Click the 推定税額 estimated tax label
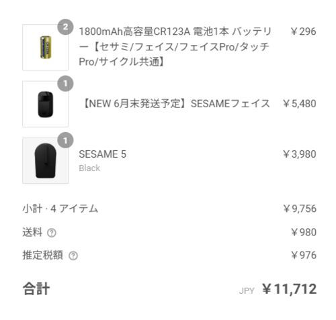 pos(42,255)
